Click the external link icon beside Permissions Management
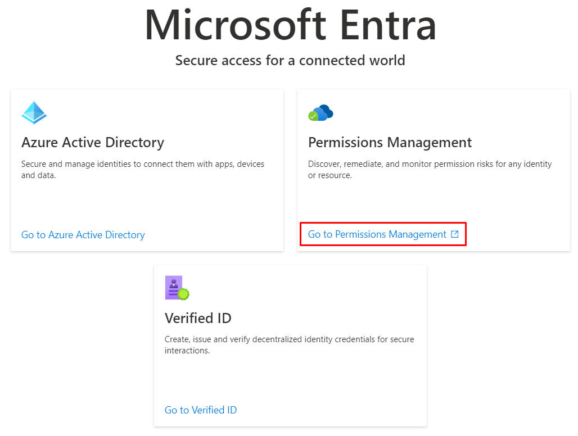 (455, 234)
